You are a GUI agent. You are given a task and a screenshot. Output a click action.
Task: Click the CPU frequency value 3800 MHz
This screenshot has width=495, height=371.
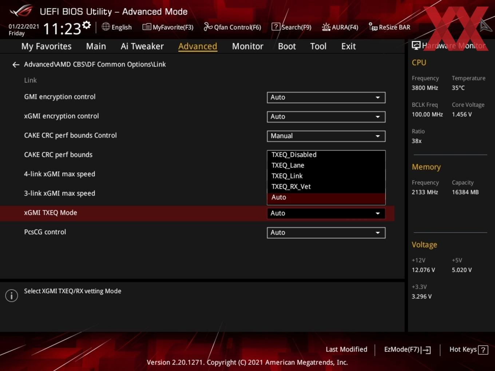[x=425, y=88]
